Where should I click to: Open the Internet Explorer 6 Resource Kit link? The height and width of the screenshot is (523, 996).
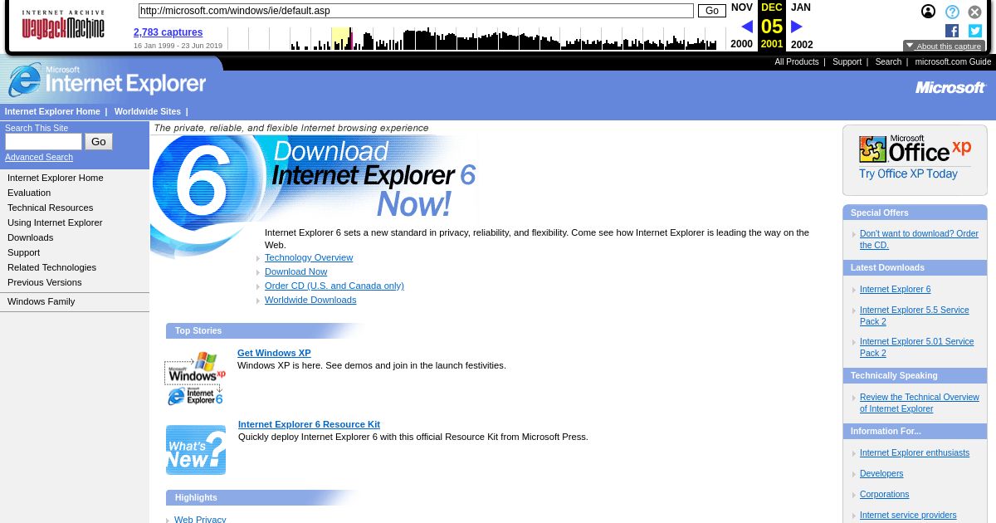tap(309, 424)
